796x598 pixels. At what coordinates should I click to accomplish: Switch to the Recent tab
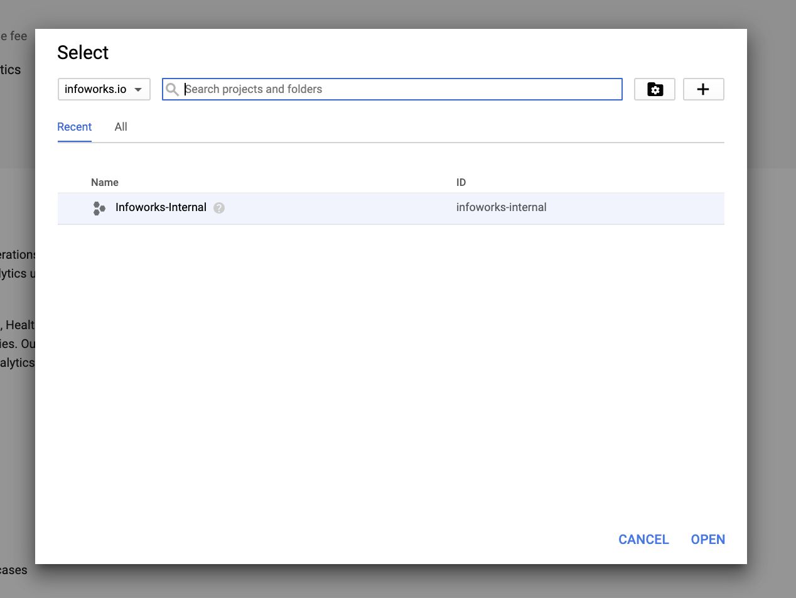click(x=75, y=127)
